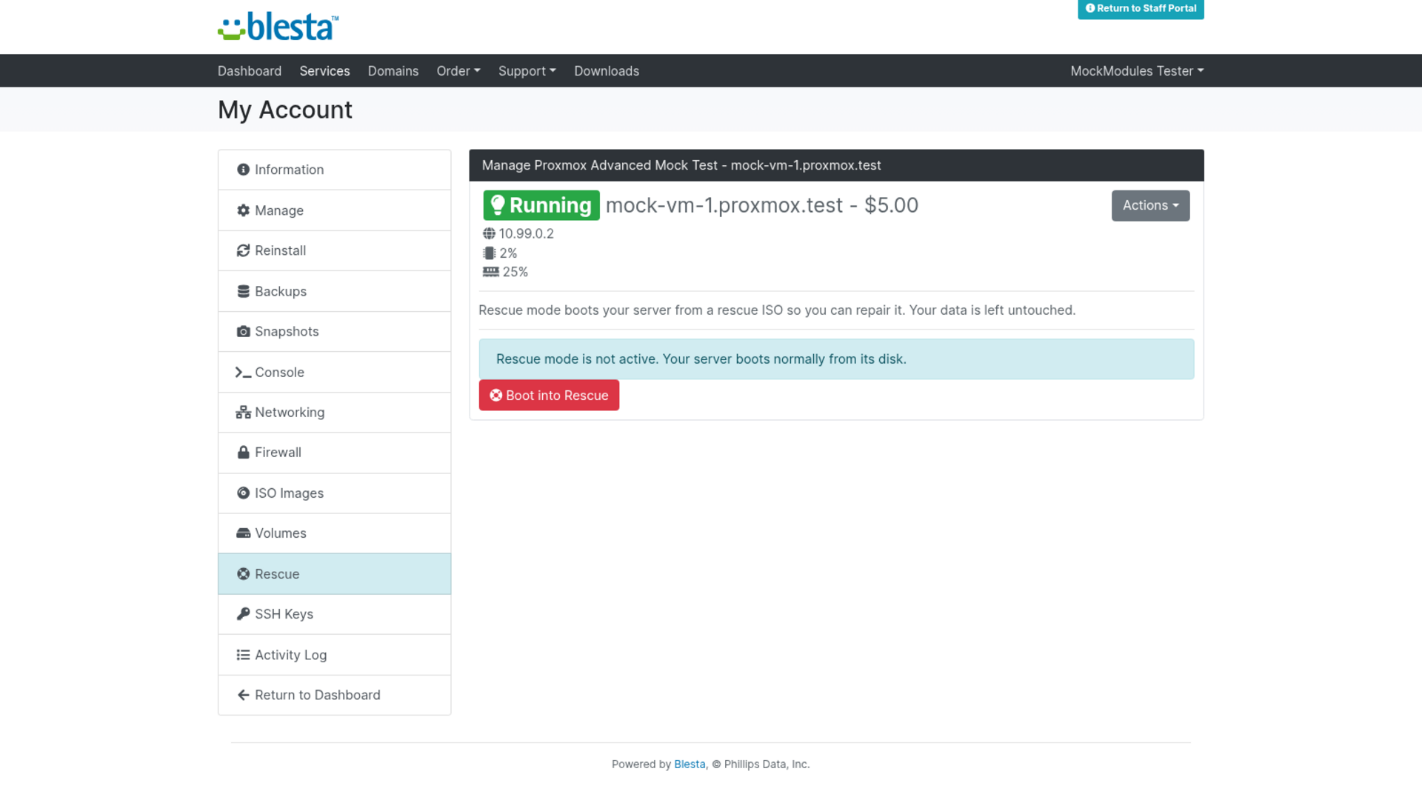This screenshot has width=1422, height=800.
Task: Click the Reinstall refresh arrows icon
Action: tap(243, 250)
